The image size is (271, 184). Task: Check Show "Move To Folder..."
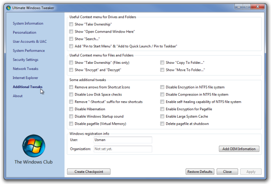[162, 70]
